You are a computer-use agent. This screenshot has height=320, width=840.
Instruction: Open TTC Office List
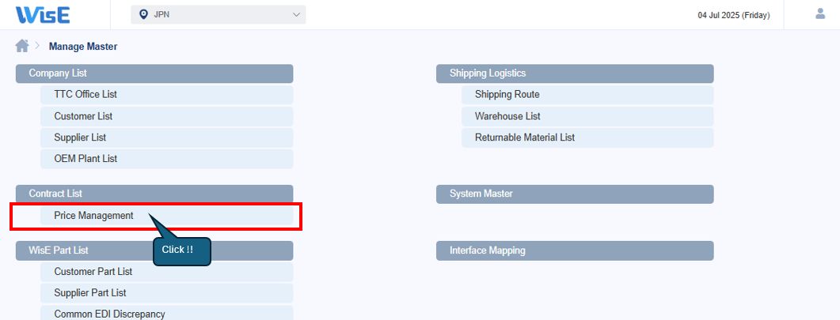click(x=86, y=95)
